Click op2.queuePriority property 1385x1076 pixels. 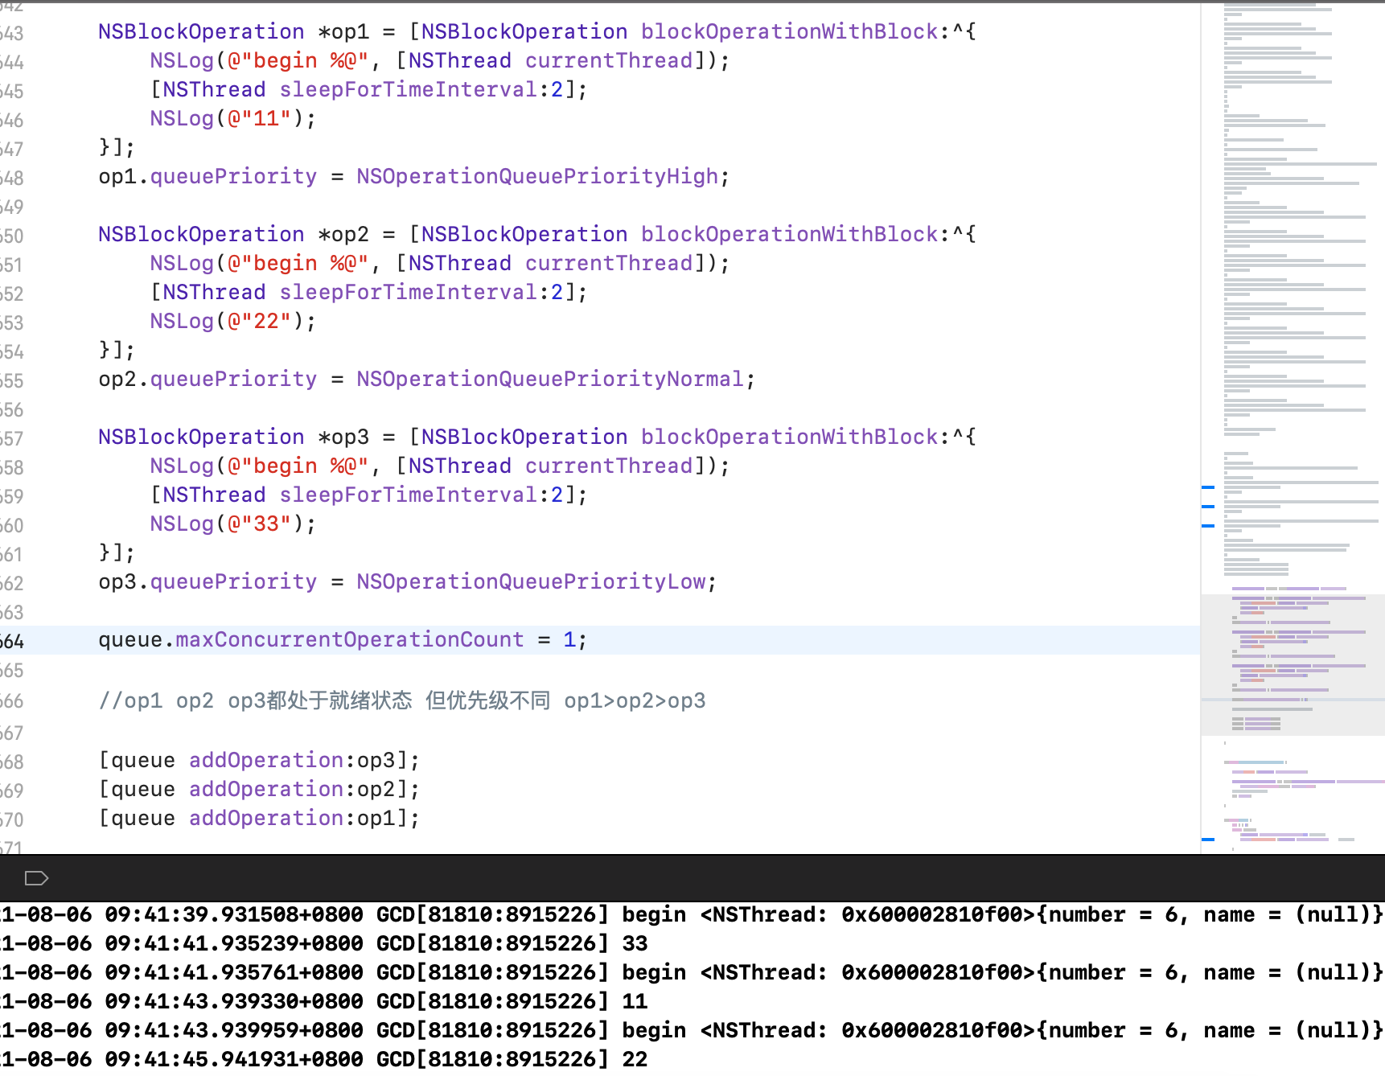point(208,380)
